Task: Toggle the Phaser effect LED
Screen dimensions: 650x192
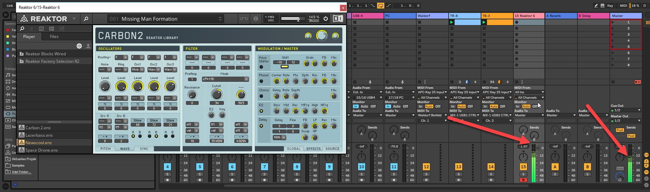Action: 261,81
